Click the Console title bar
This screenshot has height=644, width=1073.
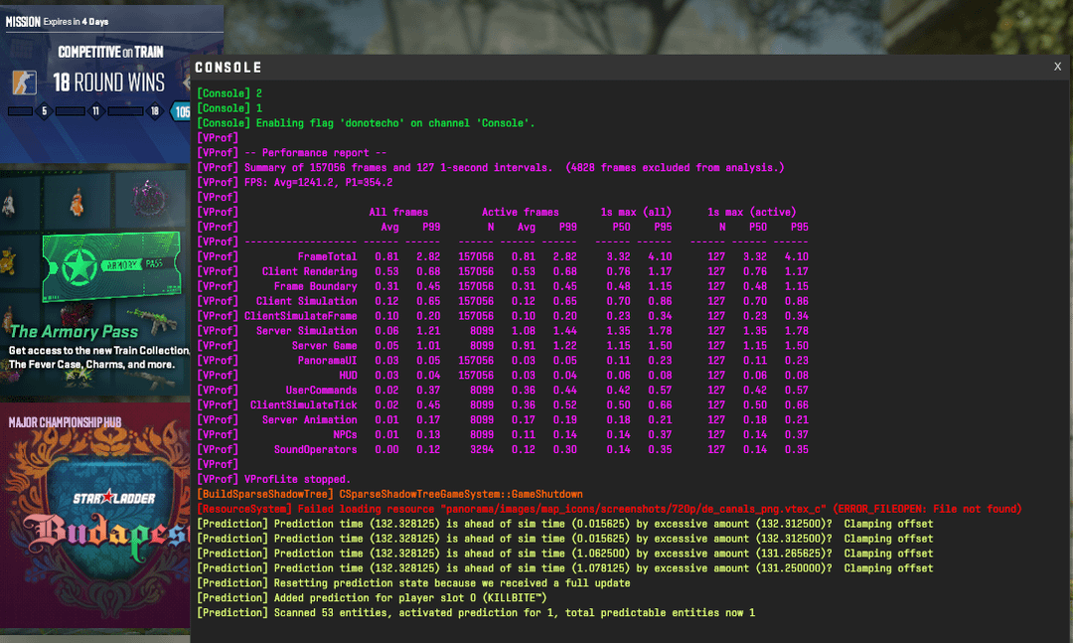pyautogui.click(x=596, y=68)
